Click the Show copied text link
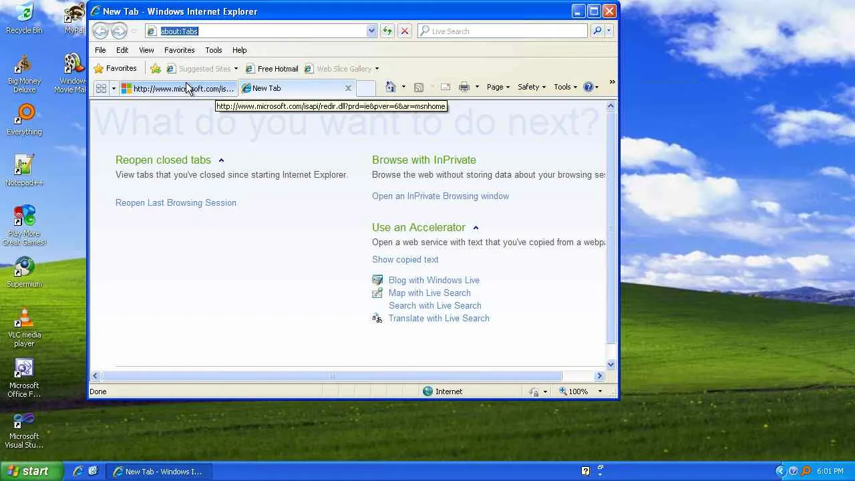This screenshot has height=481, width=855. click(405, 259)
